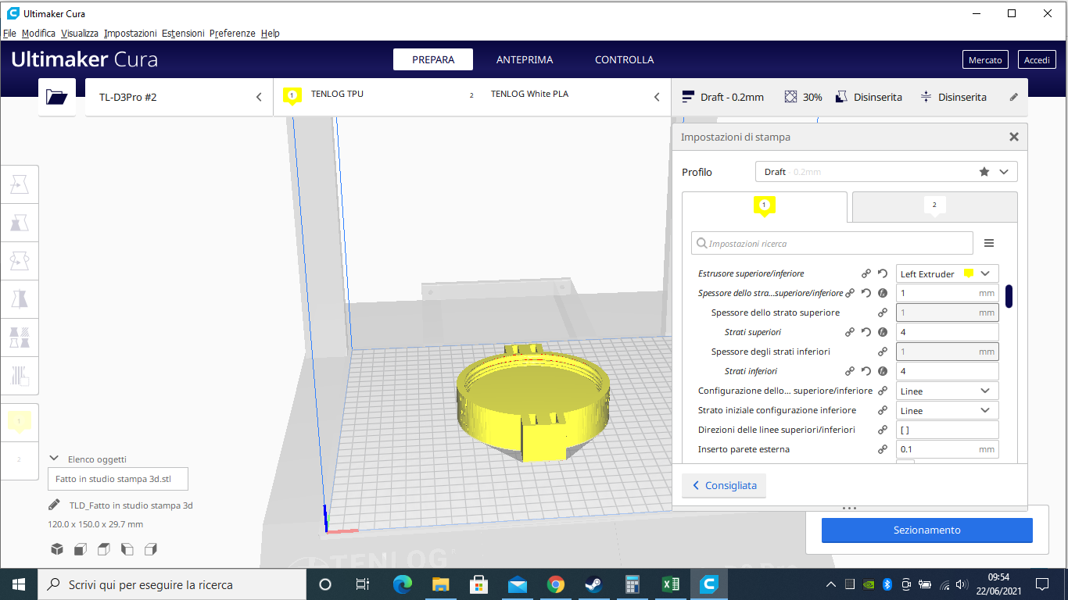The width and height of the screenshot is (1068, 600).
Task: Open file using the folder icon
Action: pos(57,97)
